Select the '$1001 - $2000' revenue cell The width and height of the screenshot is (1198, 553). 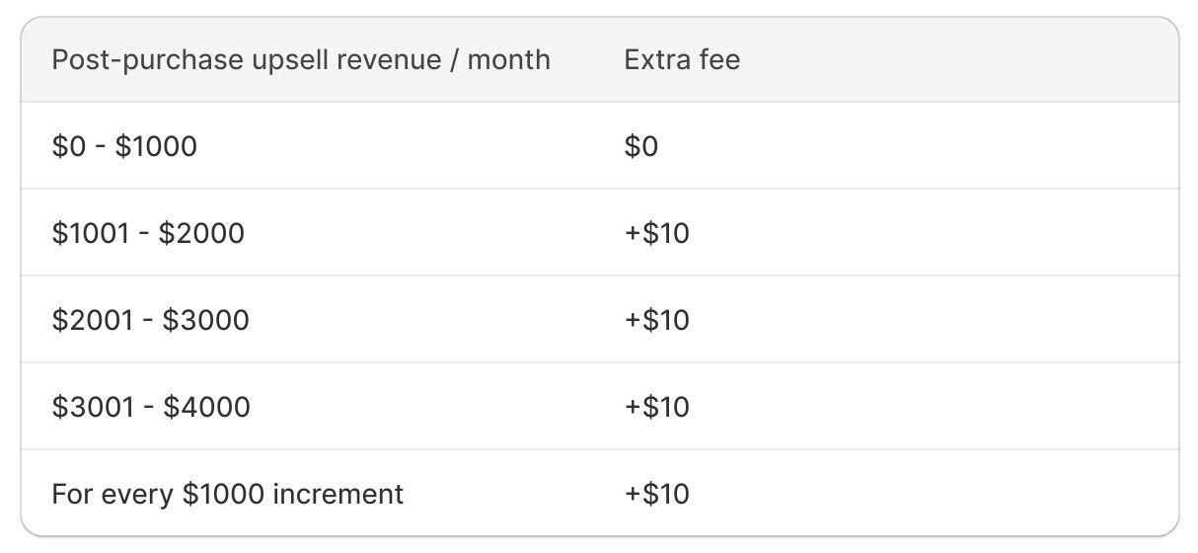(148, 233)
